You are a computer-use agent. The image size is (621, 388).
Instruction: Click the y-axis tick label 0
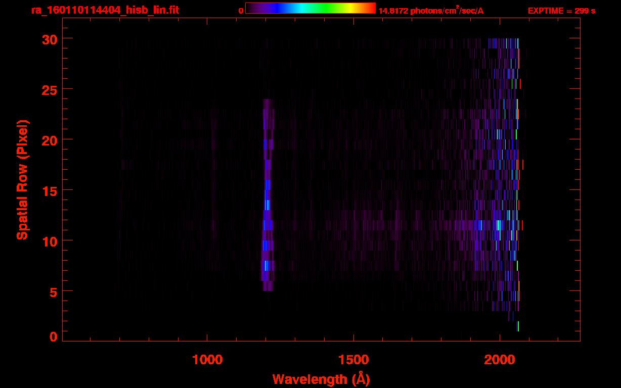(x=53, y=336)
